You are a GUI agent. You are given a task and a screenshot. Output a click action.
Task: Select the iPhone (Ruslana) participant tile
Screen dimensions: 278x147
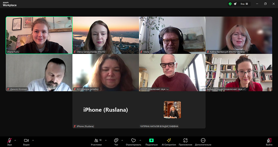pos(106,110)
